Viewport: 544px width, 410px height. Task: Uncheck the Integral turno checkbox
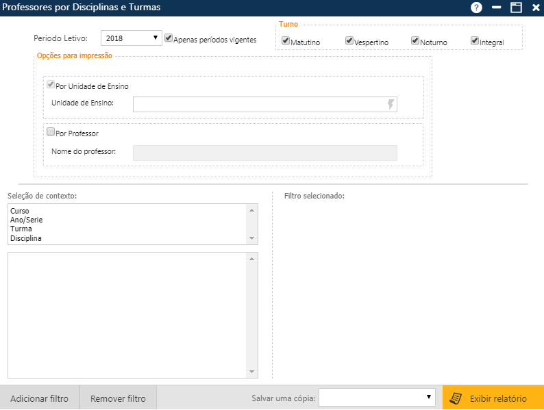pos(475,41)
